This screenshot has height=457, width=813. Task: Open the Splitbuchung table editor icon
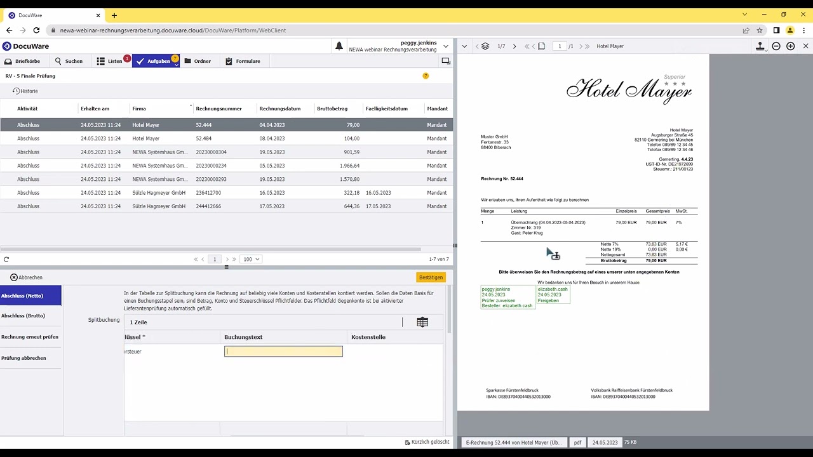coord(422,322)
